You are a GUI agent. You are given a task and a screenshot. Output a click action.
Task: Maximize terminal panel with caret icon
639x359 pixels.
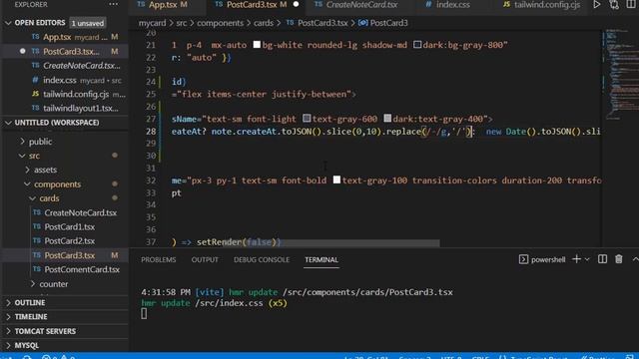tap(635, 259)
